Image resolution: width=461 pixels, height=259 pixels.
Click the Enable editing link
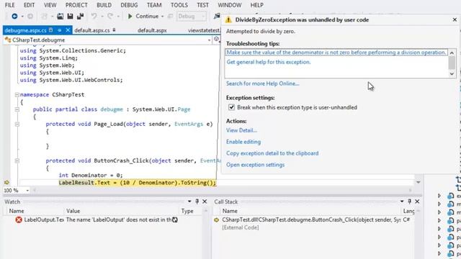(x=243, y=142)
